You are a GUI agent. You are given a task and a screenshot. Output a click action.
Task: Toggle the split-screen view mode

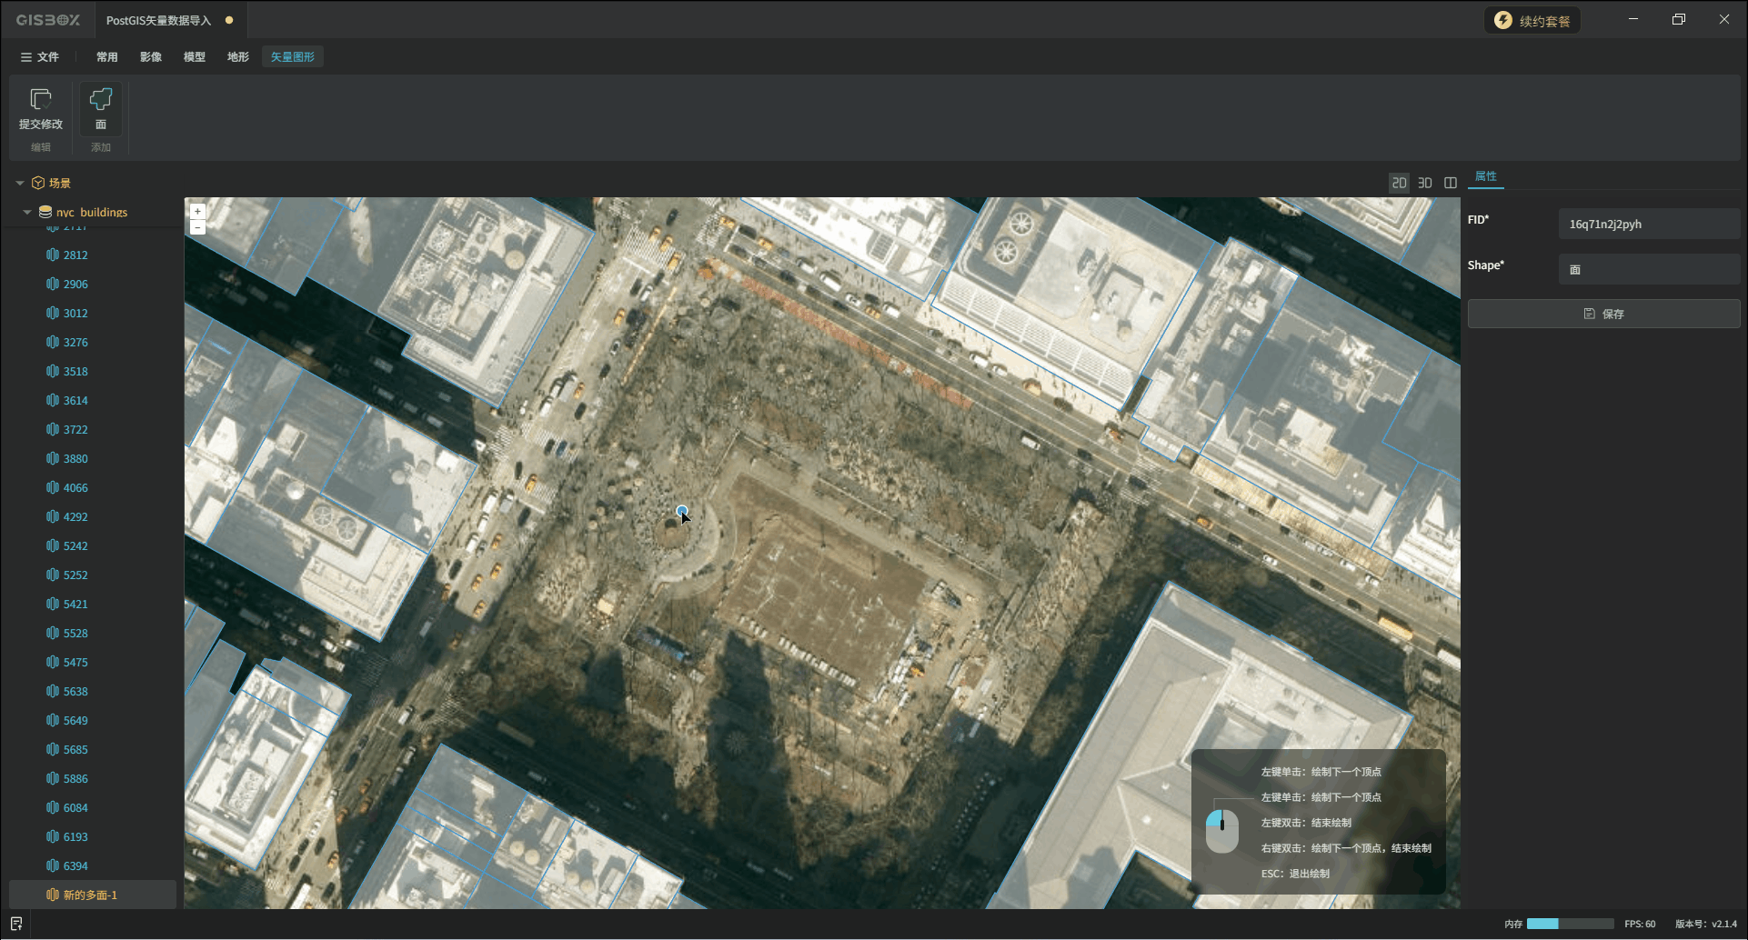(x=1451, y=183)
